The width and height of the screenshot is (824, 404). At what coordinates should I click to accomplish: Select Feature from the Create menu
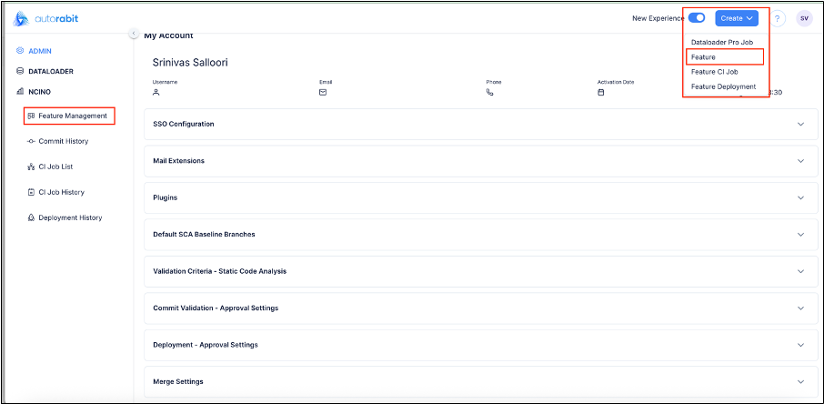704,57
